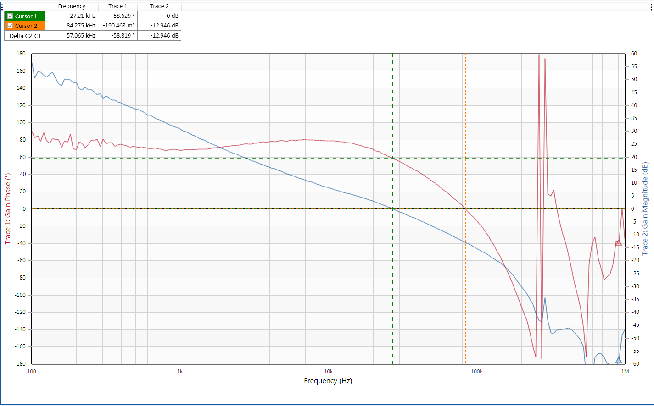The image size is (654, 406).
Task: Click Cursor 1 frequency value 27.21 kHz
Action: tap(83, 16)
